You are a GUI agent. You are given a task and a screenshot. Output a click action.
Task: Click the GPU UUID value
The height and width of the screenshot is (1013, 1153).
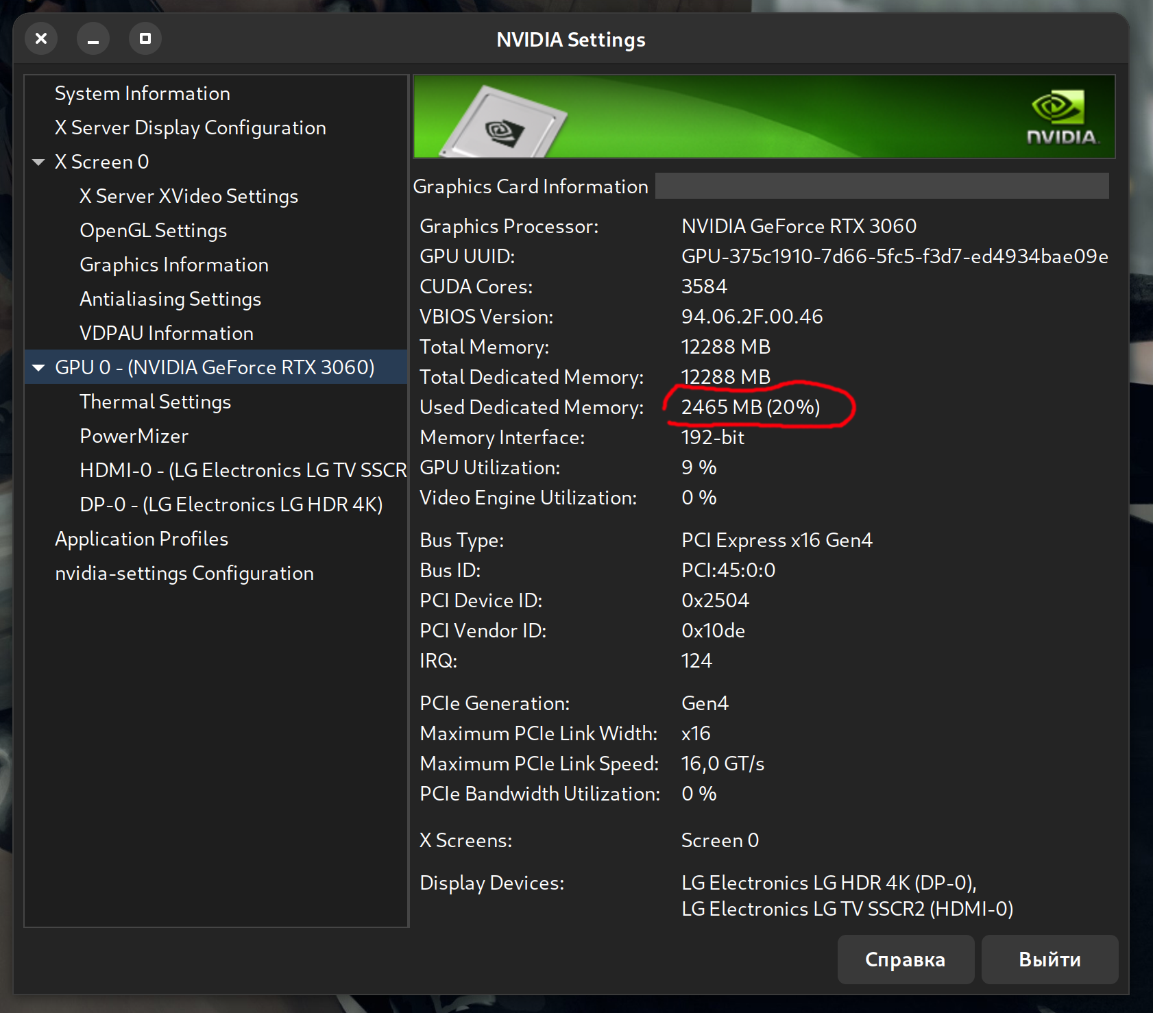pos(895,256)
